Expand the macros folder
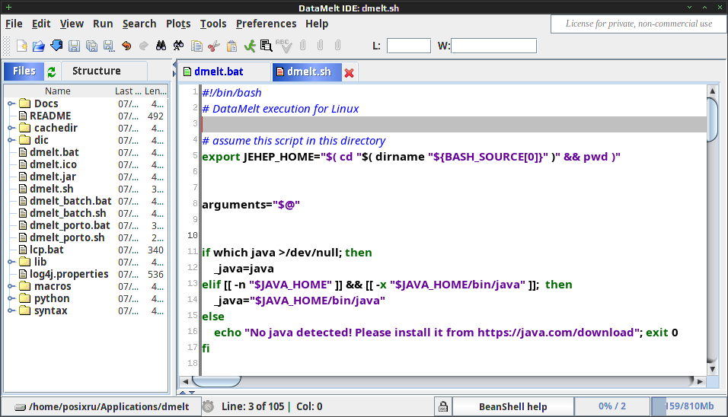Screen dimensions: 728x417 click(11, 286)
